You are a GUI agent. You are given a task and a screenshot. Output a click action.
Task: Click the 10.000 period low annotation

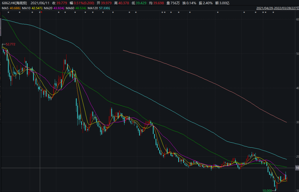(x=267, y=190)
